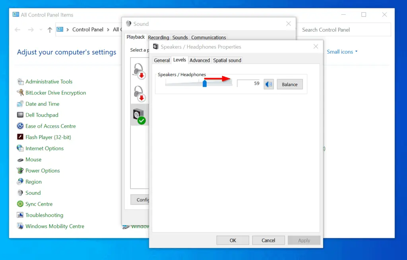407x260 pixels.
Task: Open the Dell Touchpad icon
Action: (20, 115)
